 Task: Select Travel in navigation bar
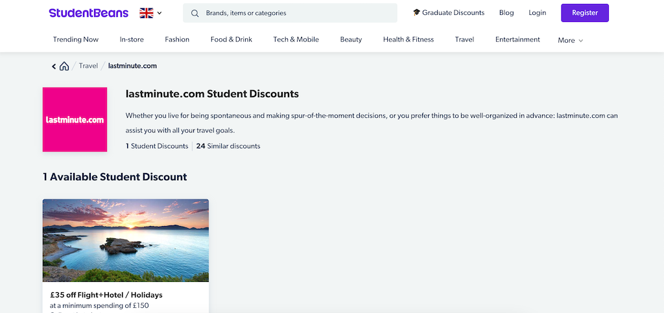[464, 40]
